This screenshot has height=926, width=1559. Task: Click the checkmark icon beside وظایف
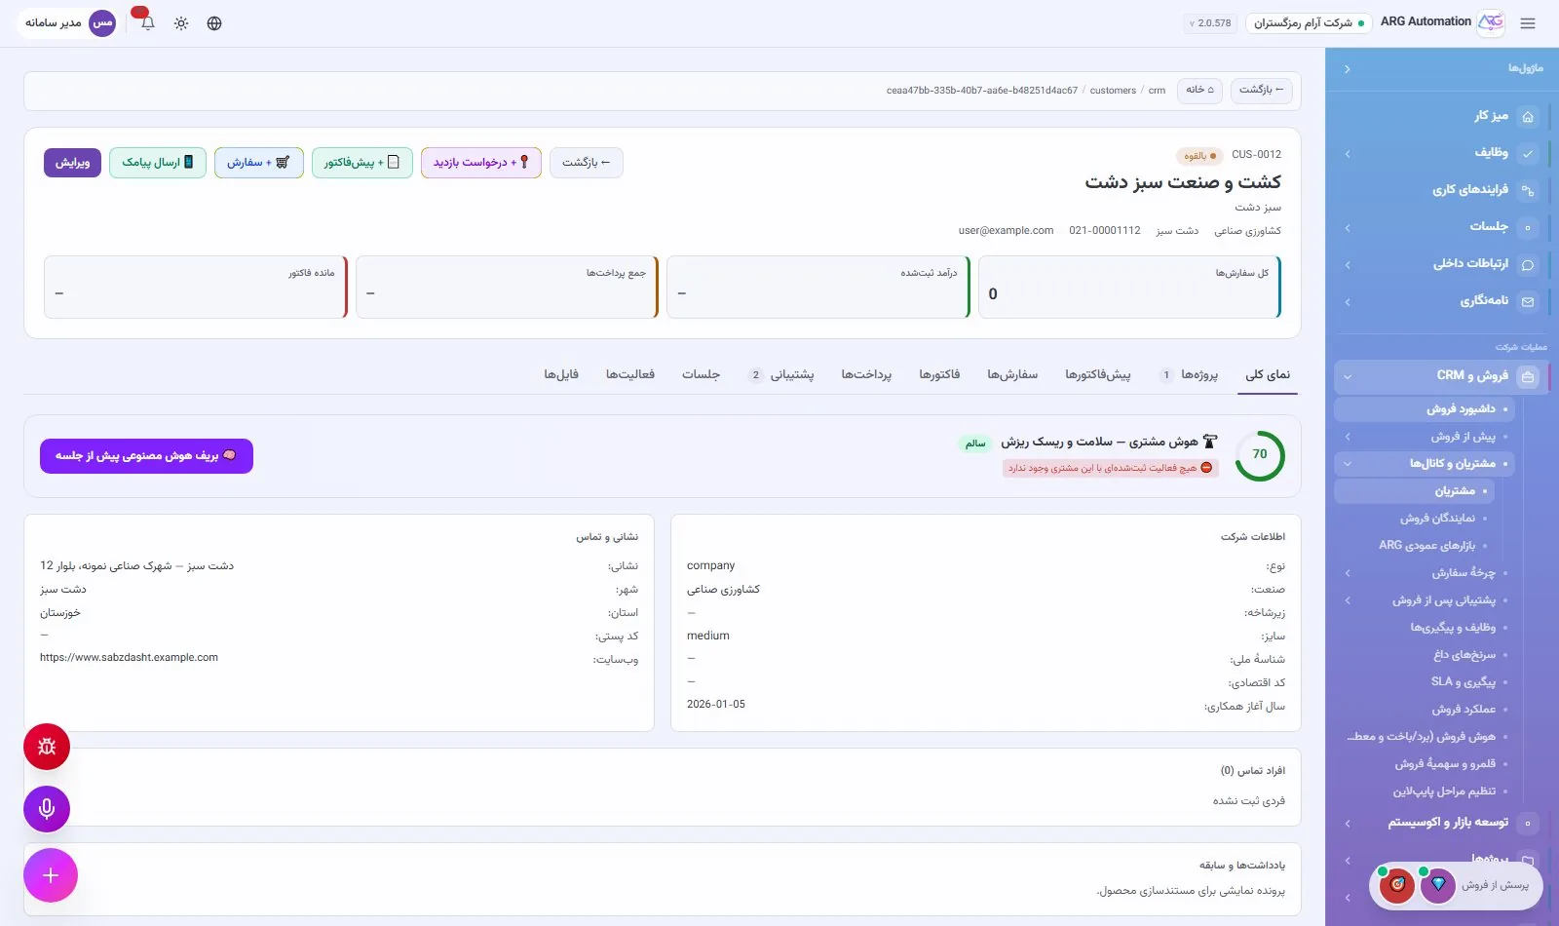pos(1528,153)
